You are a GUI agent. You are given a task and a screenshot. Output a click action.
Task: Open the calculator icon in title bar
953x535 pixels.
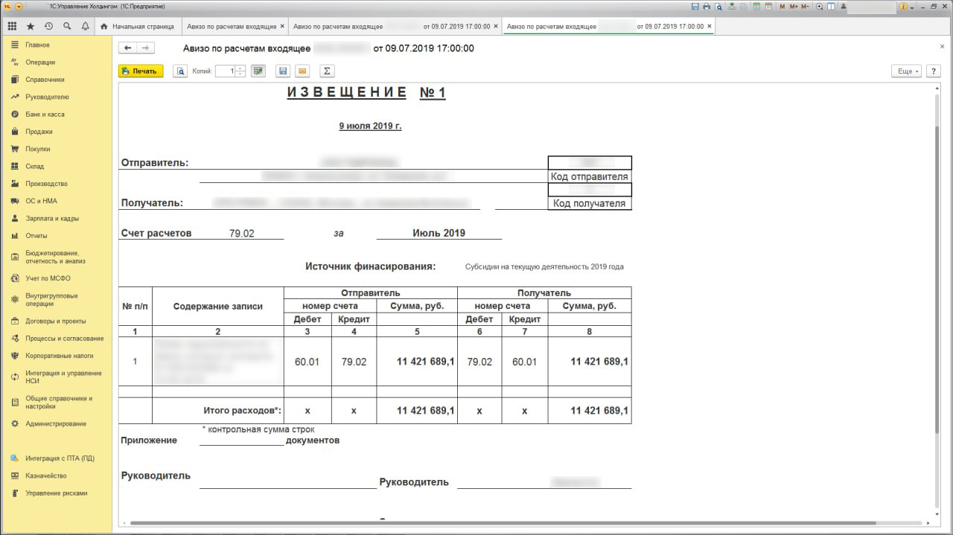tap(756, 6)
